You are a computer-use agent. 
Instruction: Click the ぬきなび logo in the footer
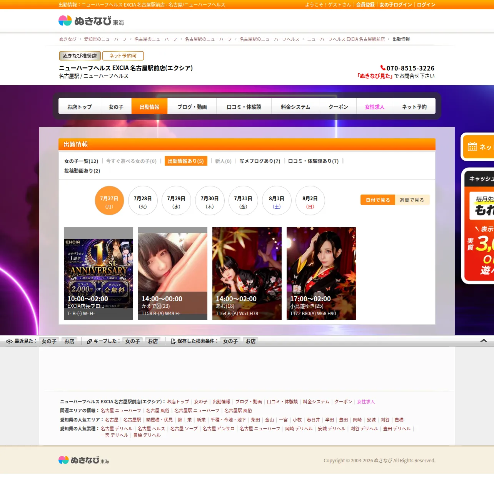[83, 460]
